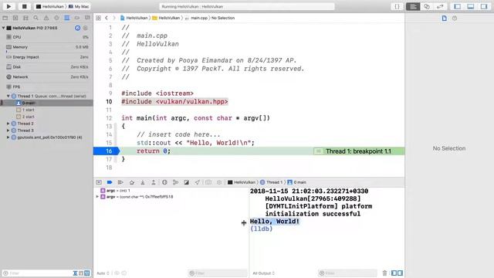Open the No Selection jump bar item
The width and height of the screenshot is (494, 278).
223,18
